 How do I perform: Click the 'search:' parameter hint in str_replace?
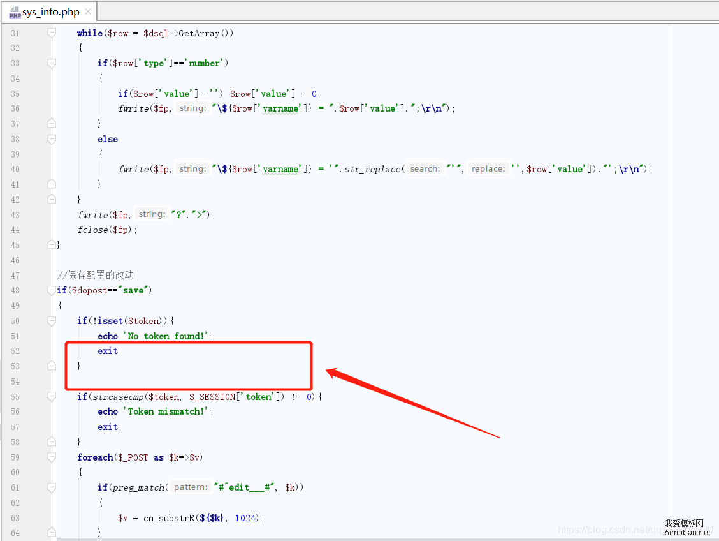[425, 169]
